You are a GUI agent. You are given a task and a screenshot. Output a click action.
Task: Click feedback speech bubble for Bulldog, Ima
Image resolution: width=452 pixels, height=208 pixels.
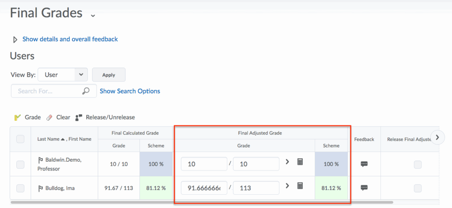click(x=364, y=188)
